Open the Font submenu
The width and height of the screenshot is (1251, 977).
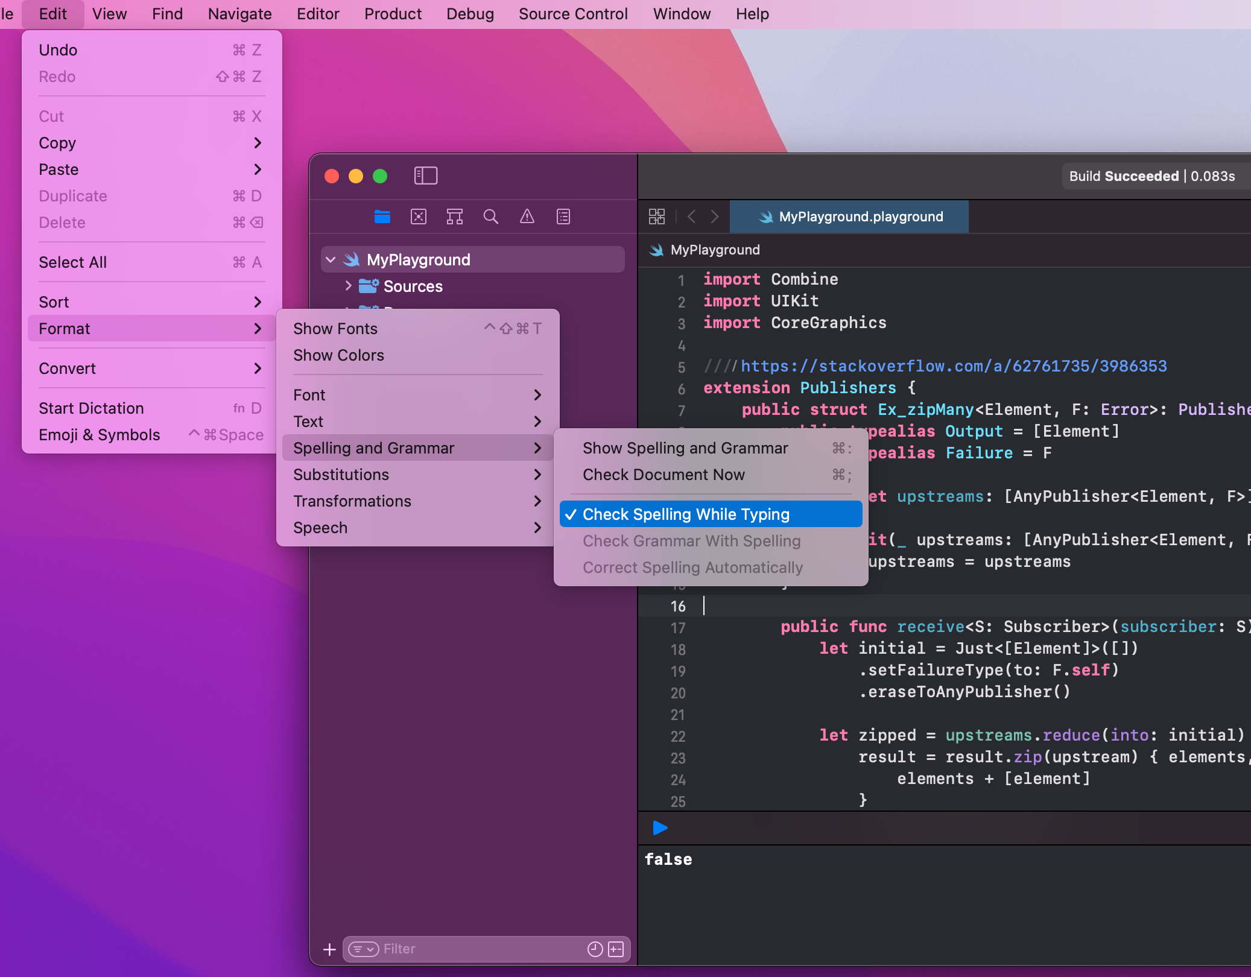click(x=417, y=395)
